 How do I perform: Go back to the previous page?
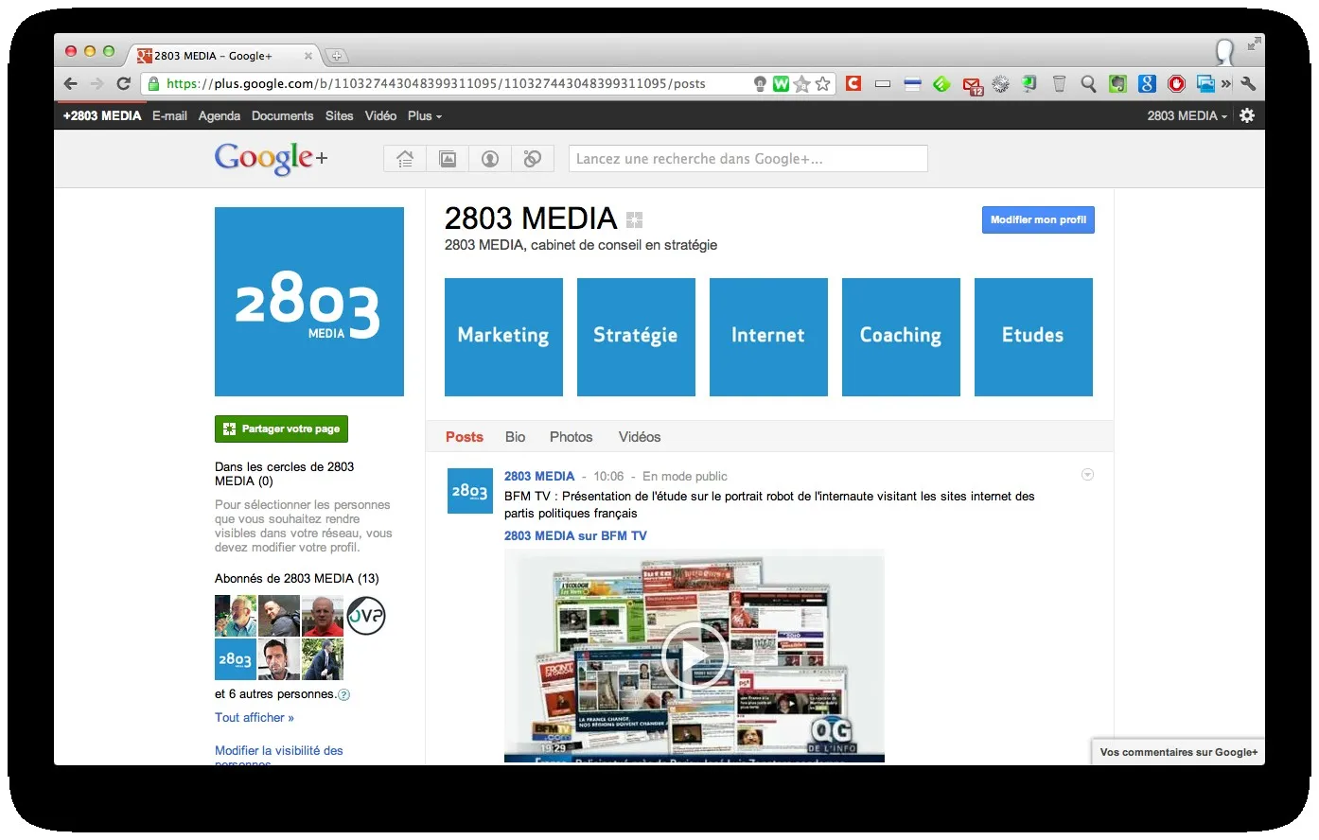71,83
